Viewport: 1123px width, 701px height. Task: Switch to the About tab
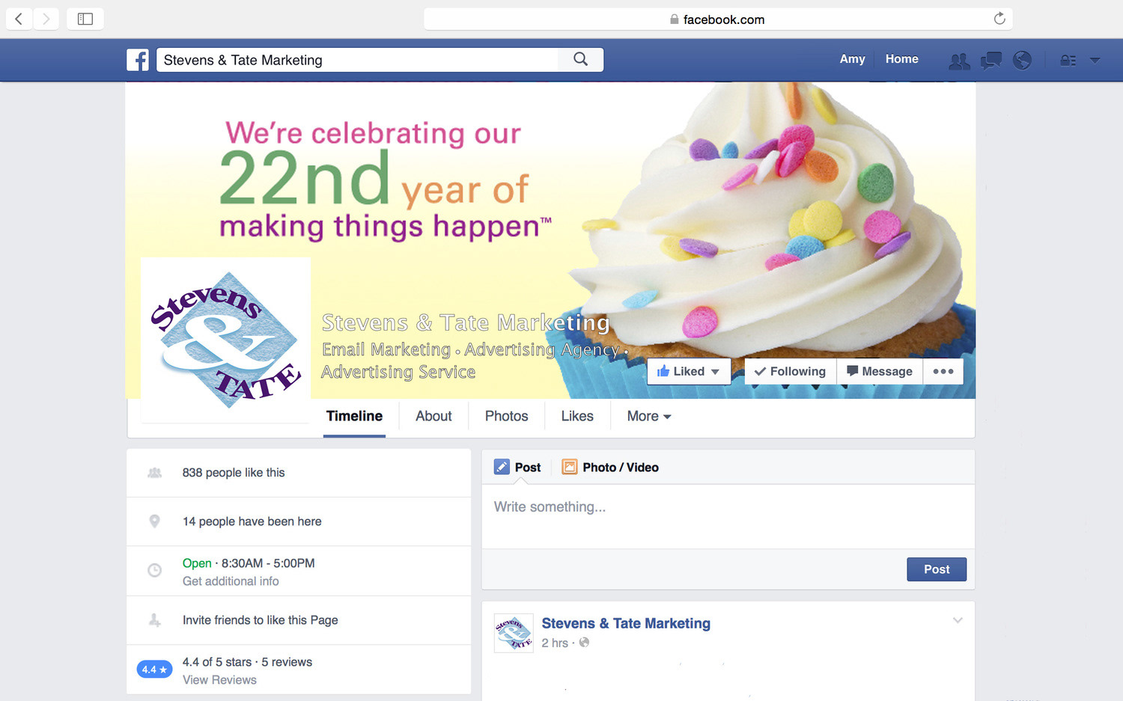click(433, 416)
